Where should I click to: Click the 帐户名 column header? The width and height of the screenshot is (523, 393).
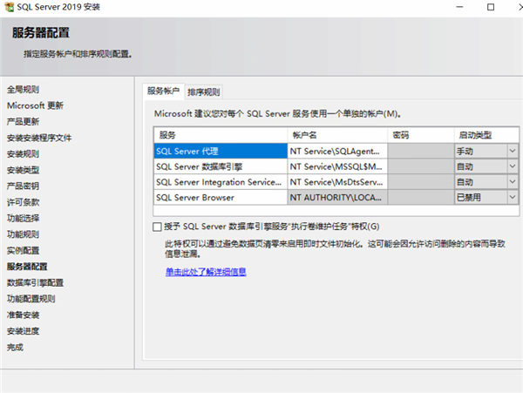(337, 135)
